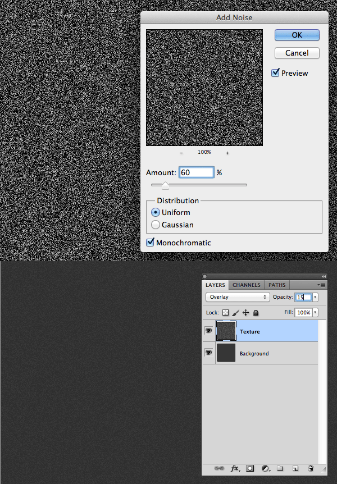Add a layer mask
Image resolution: width=337 pixels, height=484 pixels.
250,468
